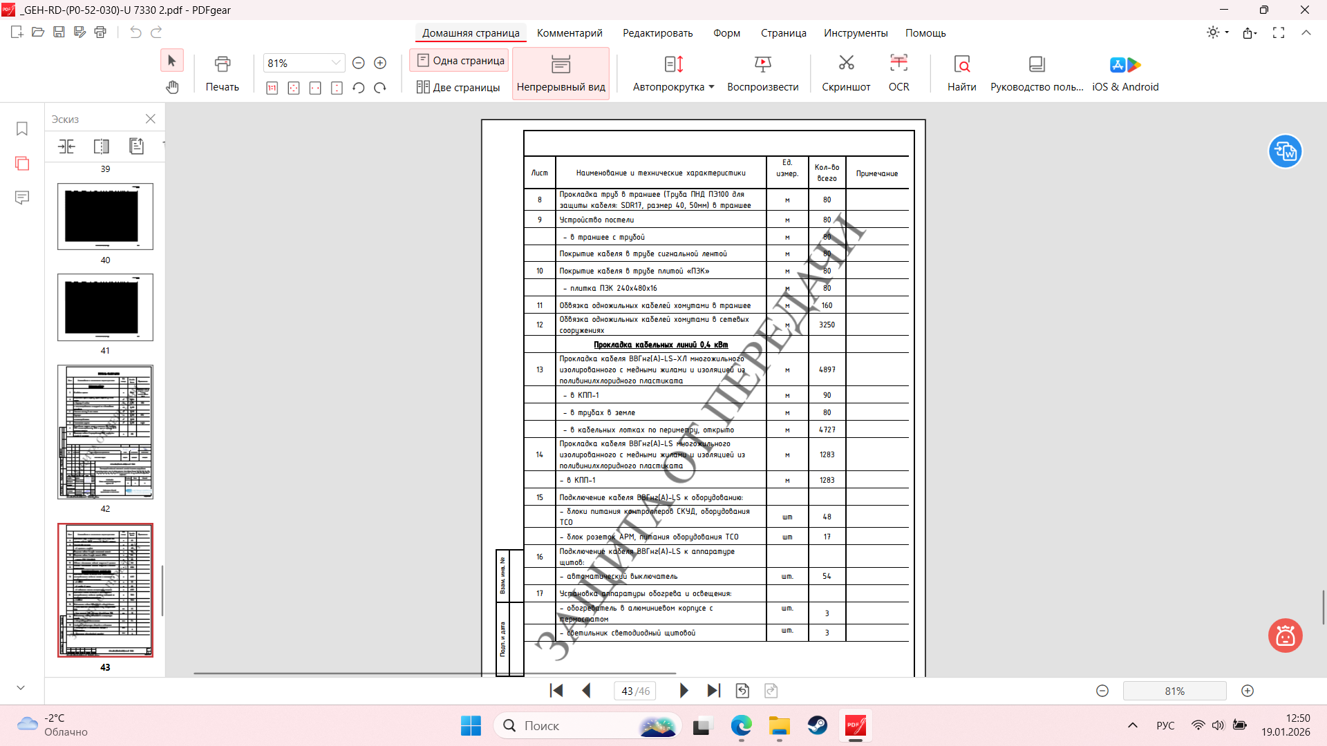This screenshot has height=746, width=1327.
Task: Select page 42 thumbnail
Action: coord(105,432)
